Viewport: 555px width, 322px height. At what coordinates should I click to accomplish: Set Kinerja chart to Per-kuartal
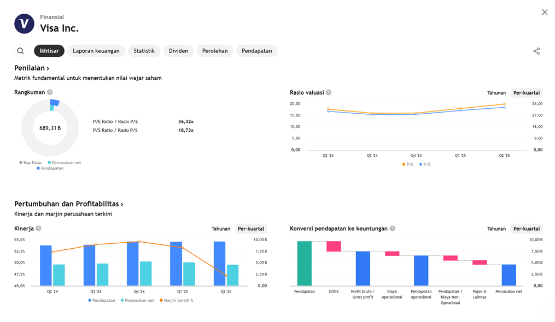pyautogui.click(x=251, y=229)
